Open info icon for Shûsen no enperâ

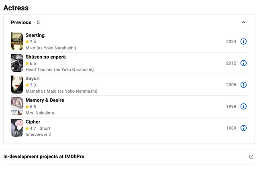(x=243, y=63)
